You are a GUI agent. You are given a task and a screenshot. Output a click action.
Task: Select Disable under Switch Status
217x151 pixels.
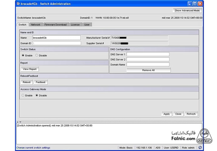37,55
